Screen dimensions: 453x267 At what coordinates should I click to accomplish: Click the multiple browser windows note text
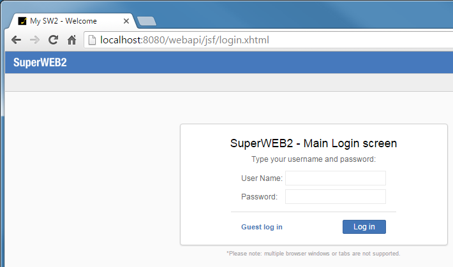(x=313, y=254)
